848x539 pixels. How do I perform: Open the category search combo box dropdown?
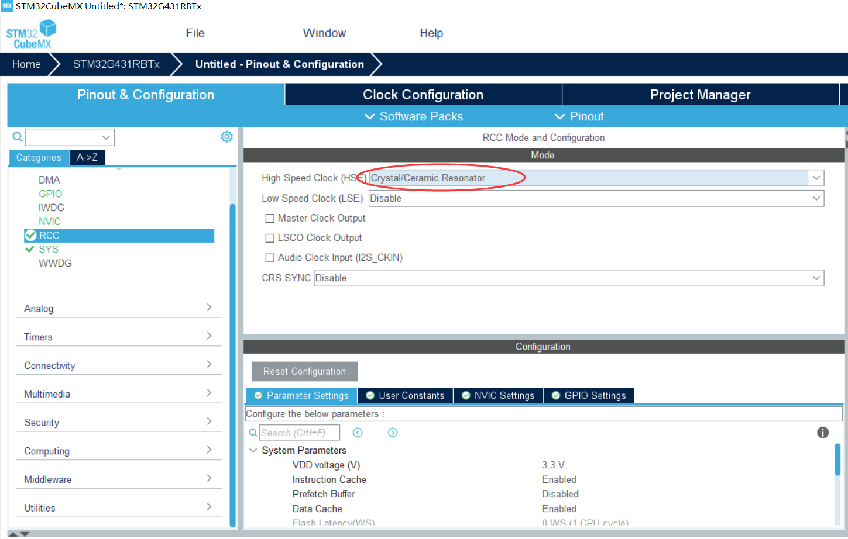[106, 137]
